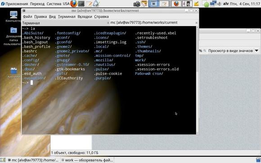Switch to work file browser taskbar button
Image resolution: width=261 pixels, height=163 pixels.
point(87,160)
